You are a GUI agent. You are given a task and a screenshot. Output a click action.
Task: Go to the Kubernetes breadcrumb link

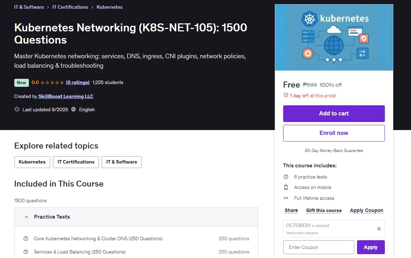pos(110,7)
